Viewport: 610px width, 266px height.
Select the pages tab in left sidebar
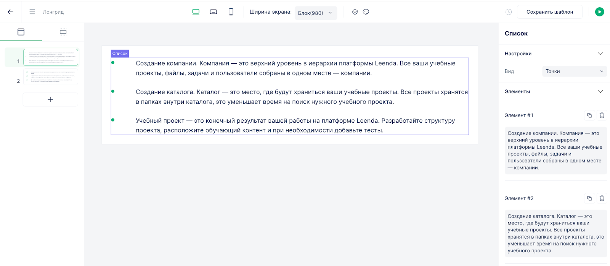point(21,32)
